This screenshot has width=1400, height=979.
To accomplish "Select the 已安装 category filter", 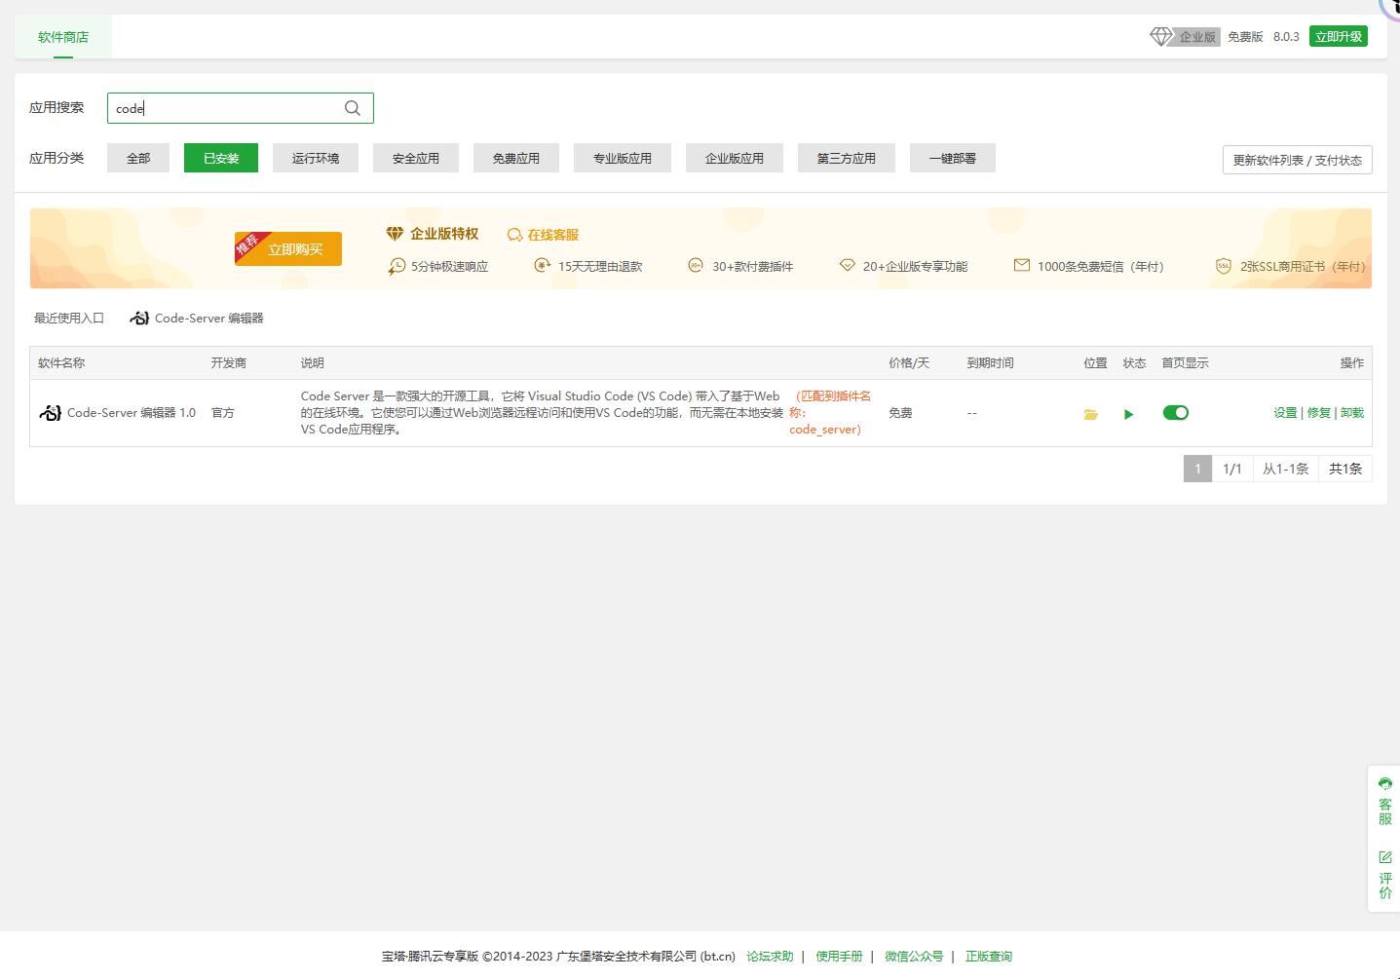I will click(221, 158).
